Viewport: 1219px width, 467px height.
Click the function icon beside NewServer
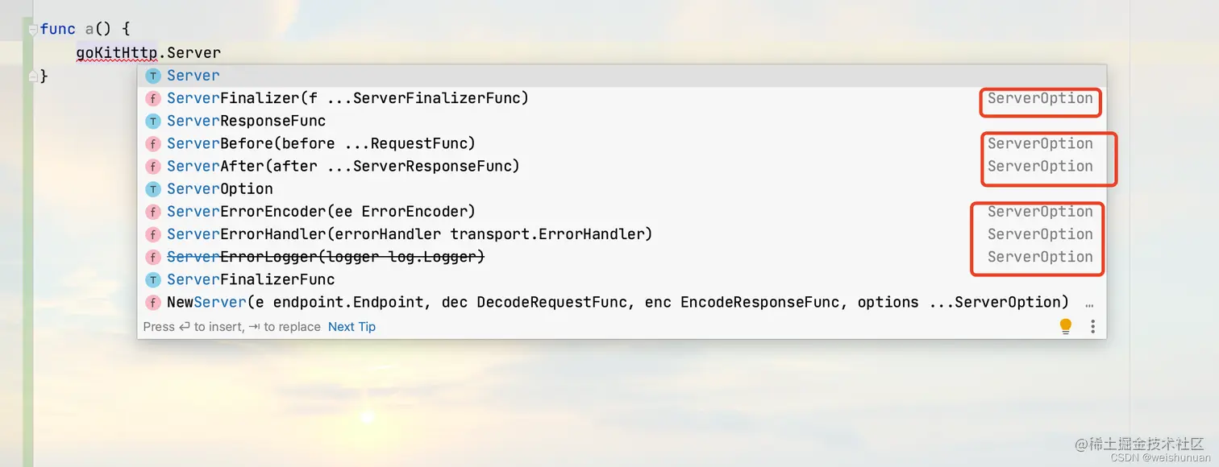coord(153,303)
